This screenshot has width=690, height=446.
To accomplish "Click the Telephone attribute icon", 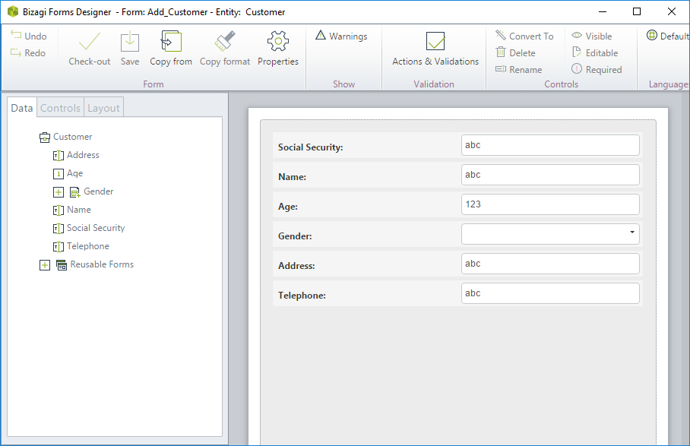I will coord(58,247).
